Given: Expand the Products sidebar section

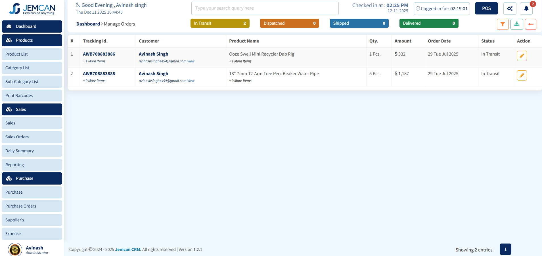Looking at the screenshot, I should click(32, 40).
